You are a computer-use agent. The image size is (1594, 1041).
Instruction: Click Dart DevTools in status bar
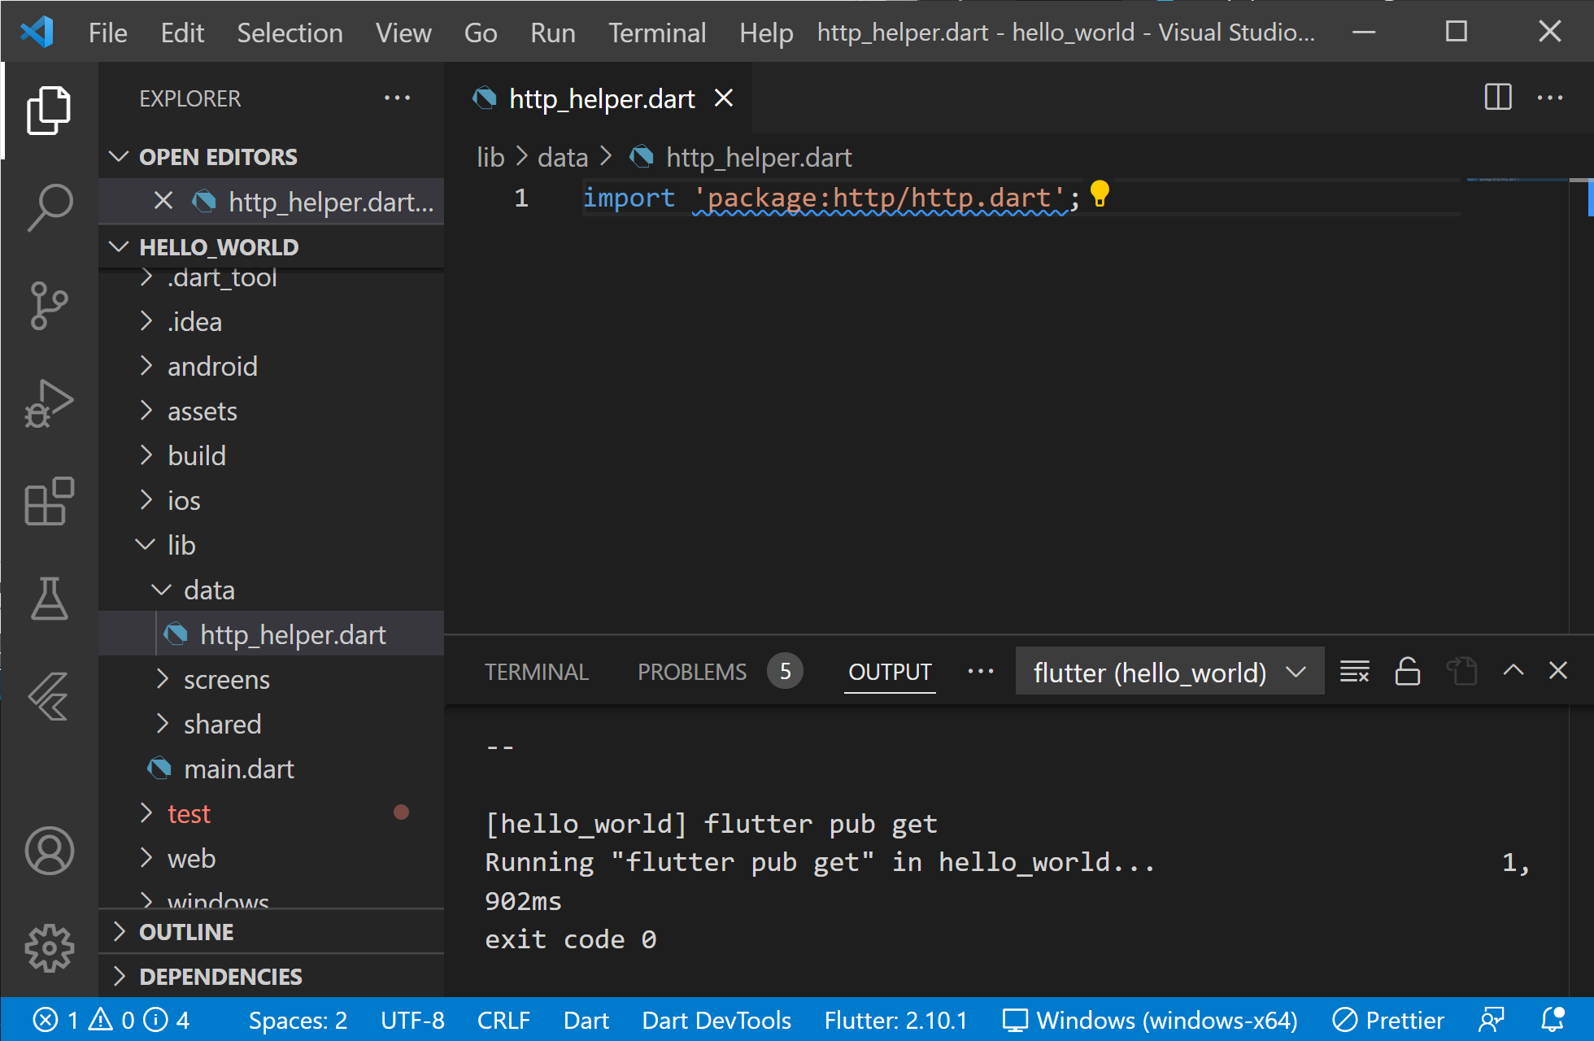click(x=716, y=1020)
